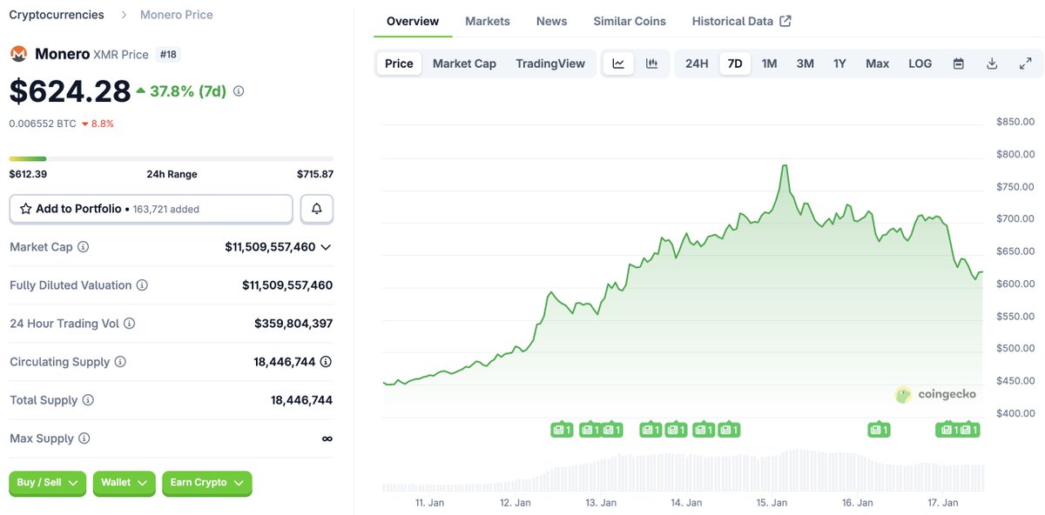Open Cryptocurrencies breadcrumb link

click(57, 15)
